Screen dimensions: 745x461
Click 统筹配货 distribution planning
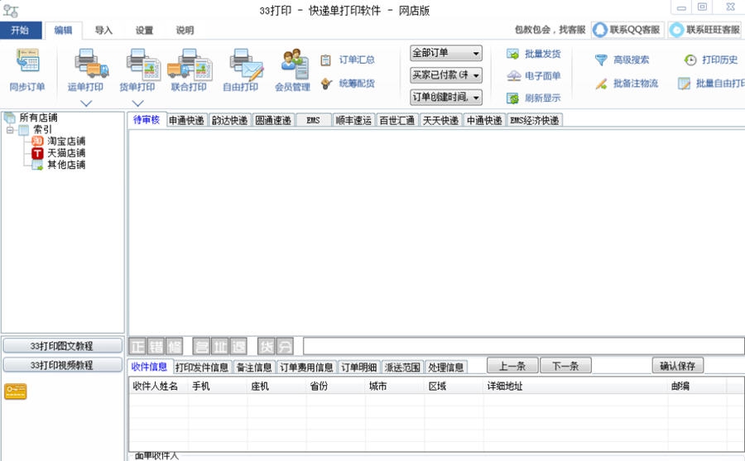coord(348,84)
